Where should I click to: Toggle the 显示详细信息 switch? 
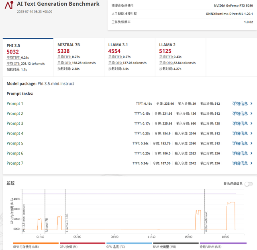point(249,184)
